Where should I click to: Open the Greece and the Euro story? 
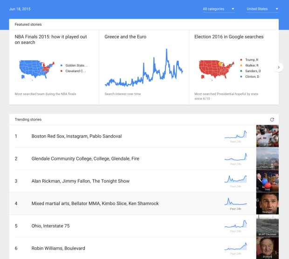[x=125, y=37]
